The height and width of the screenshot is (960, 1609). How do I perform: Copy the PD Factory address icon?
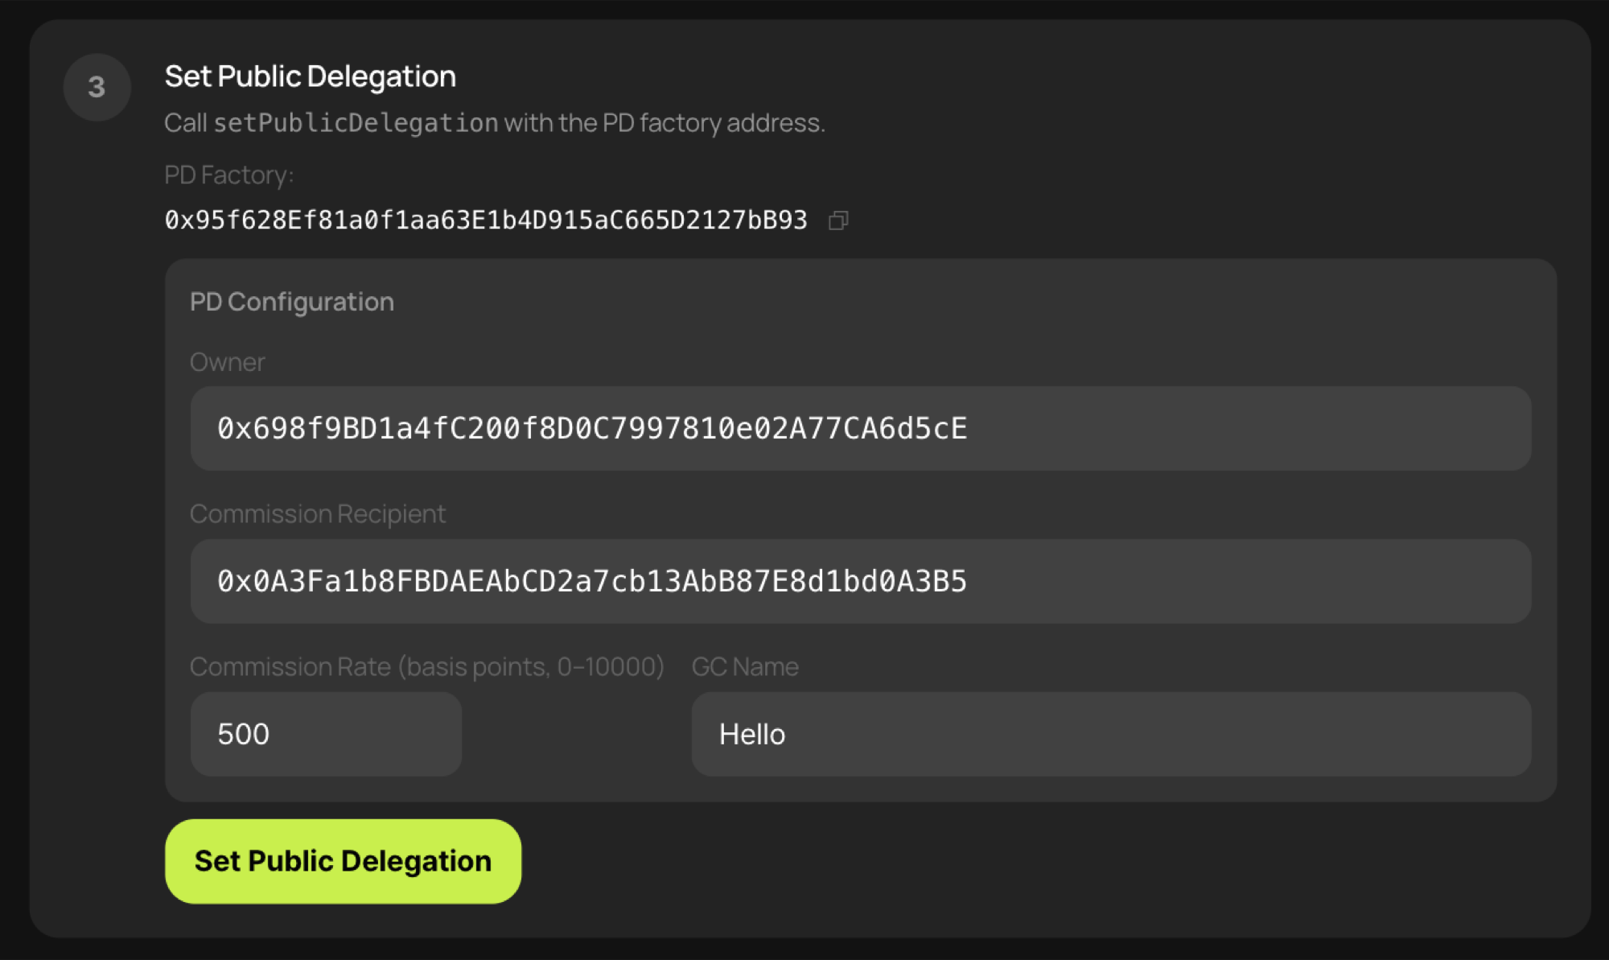[x=838, y=220]
